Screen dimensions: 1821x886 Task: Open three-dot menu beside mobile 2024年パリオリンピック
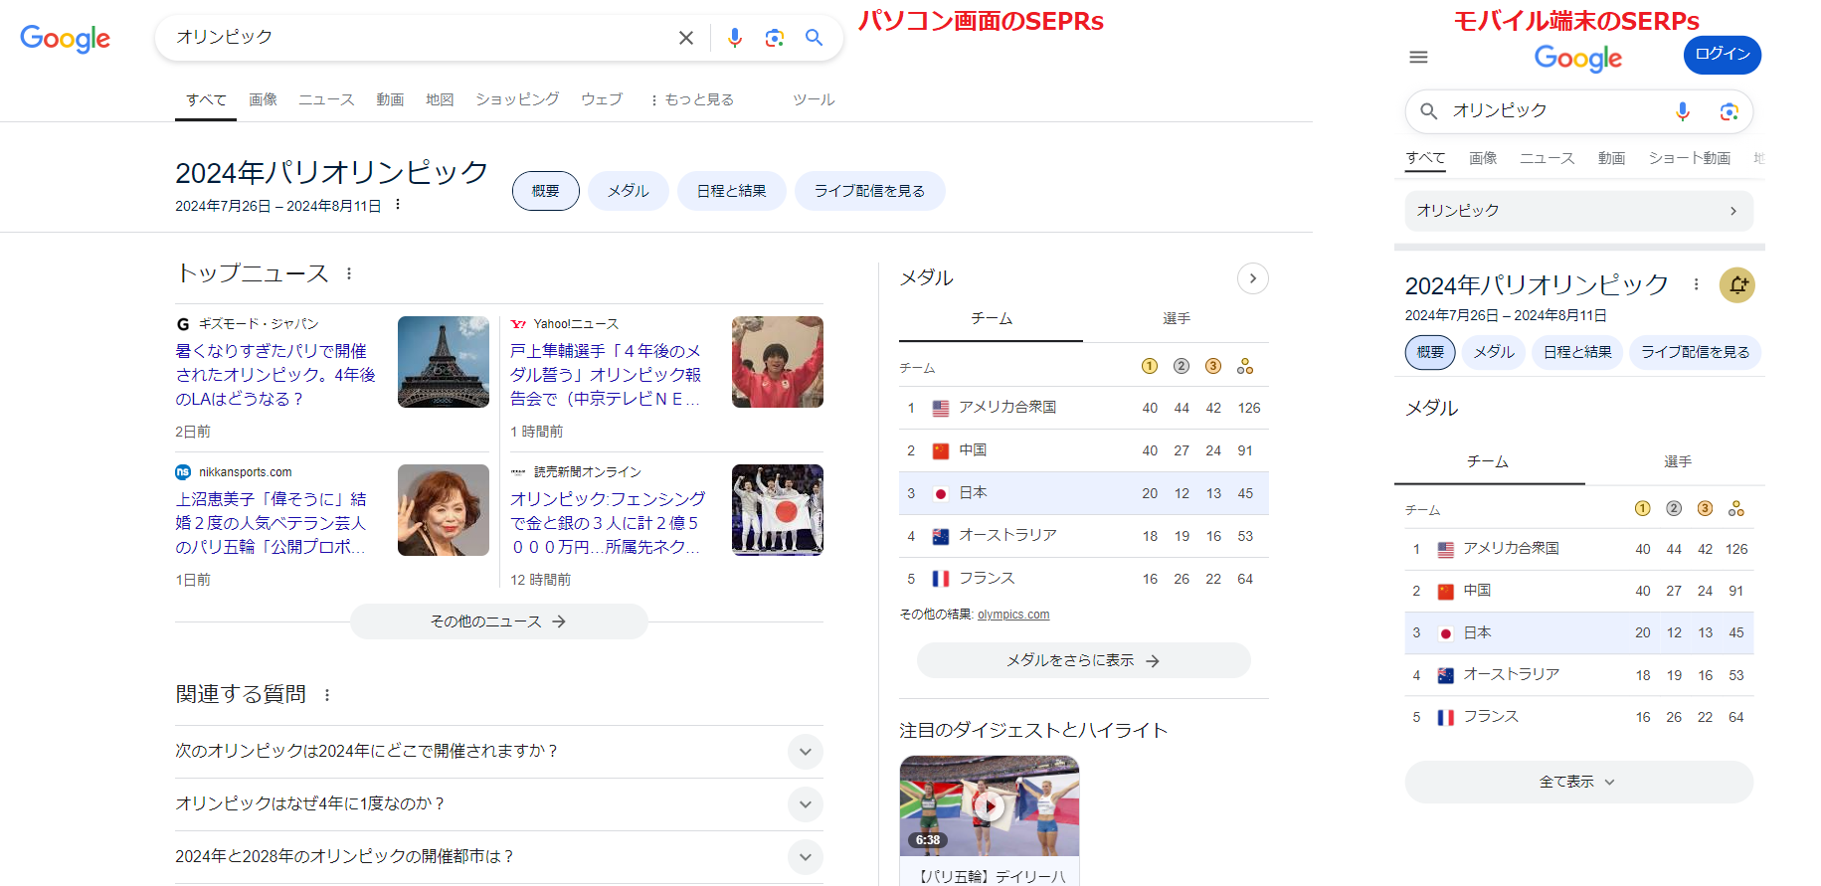[1696, 284]
